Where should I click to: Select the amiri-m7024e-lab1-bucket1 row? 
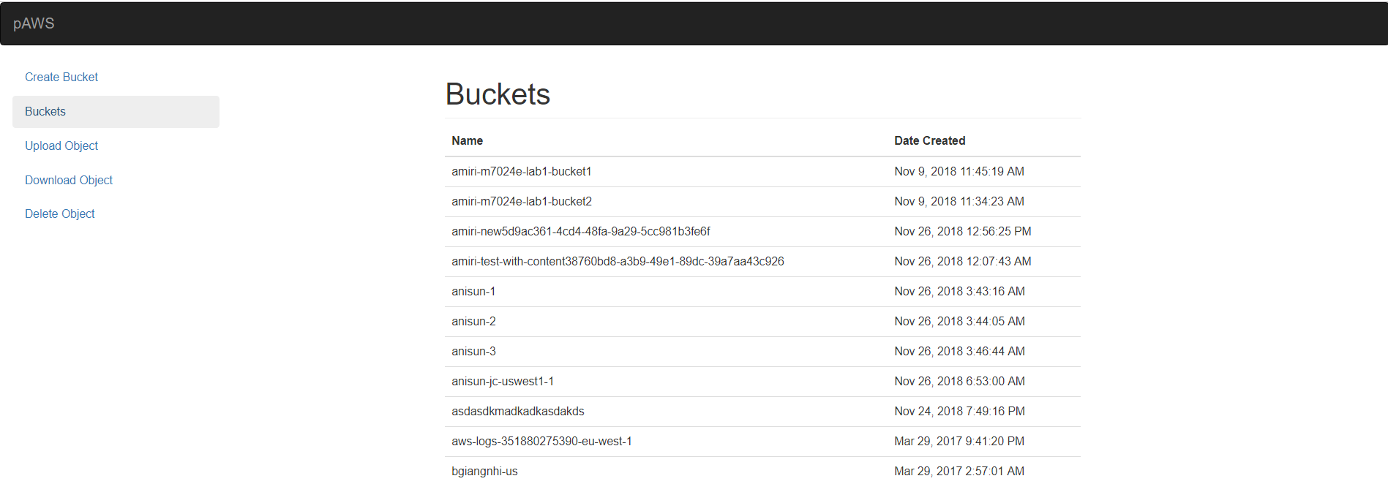point(522,171)
